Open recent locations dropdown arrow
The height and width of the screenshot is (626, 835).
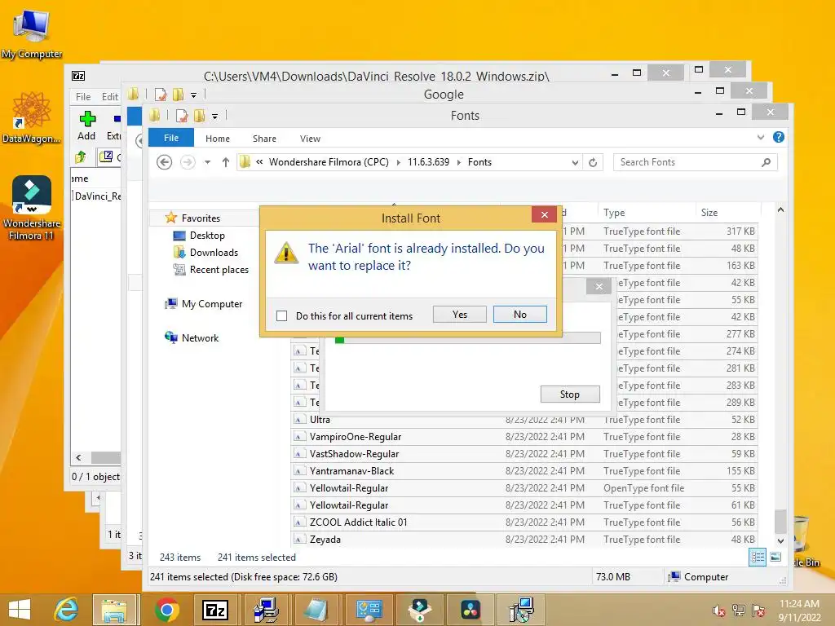coord(208,162)
